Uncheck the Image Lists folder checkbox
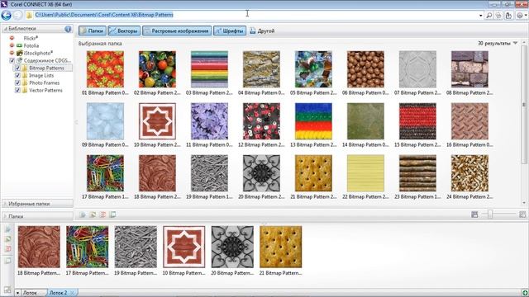This screenshot has width=529, height=297. (x=17, y=75)
